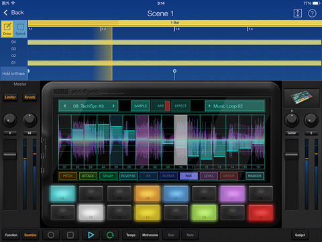Image resolution: width=322 pixels, height=242 pixels.
Task: Switch to EFFECT mode
Action: tap(180, 106)
